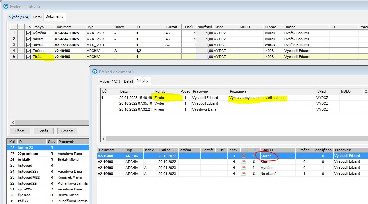Switch to Výběr (1/24) tab in Přehled dokumentů
This screenshot has width=368, height=204.
click(x=109, y=81)
